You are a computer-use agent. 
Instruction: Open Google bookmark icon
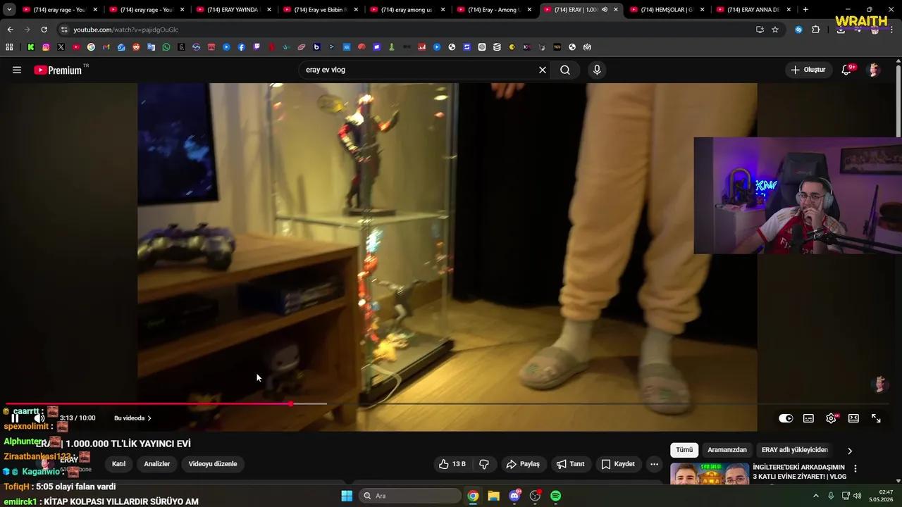pos(91,47)
